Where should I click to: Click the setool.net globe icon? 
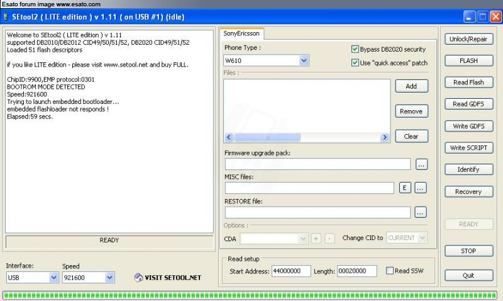138,277
